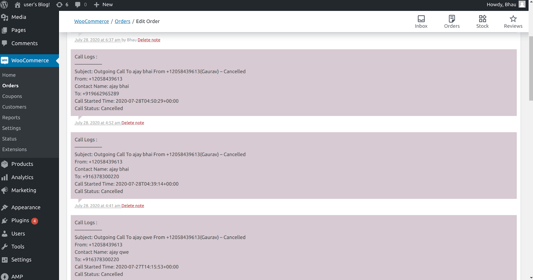The width and height of the screenshot is (533, 280).
Task: Open the Users person icon
Action: [5, 234]
